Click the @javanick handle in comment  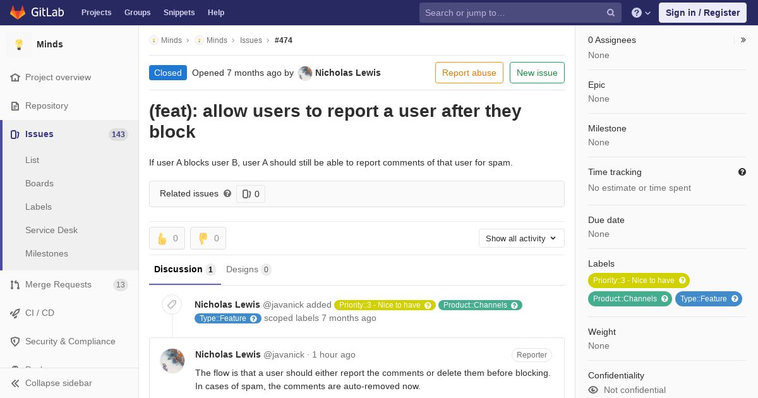(284, 354)
